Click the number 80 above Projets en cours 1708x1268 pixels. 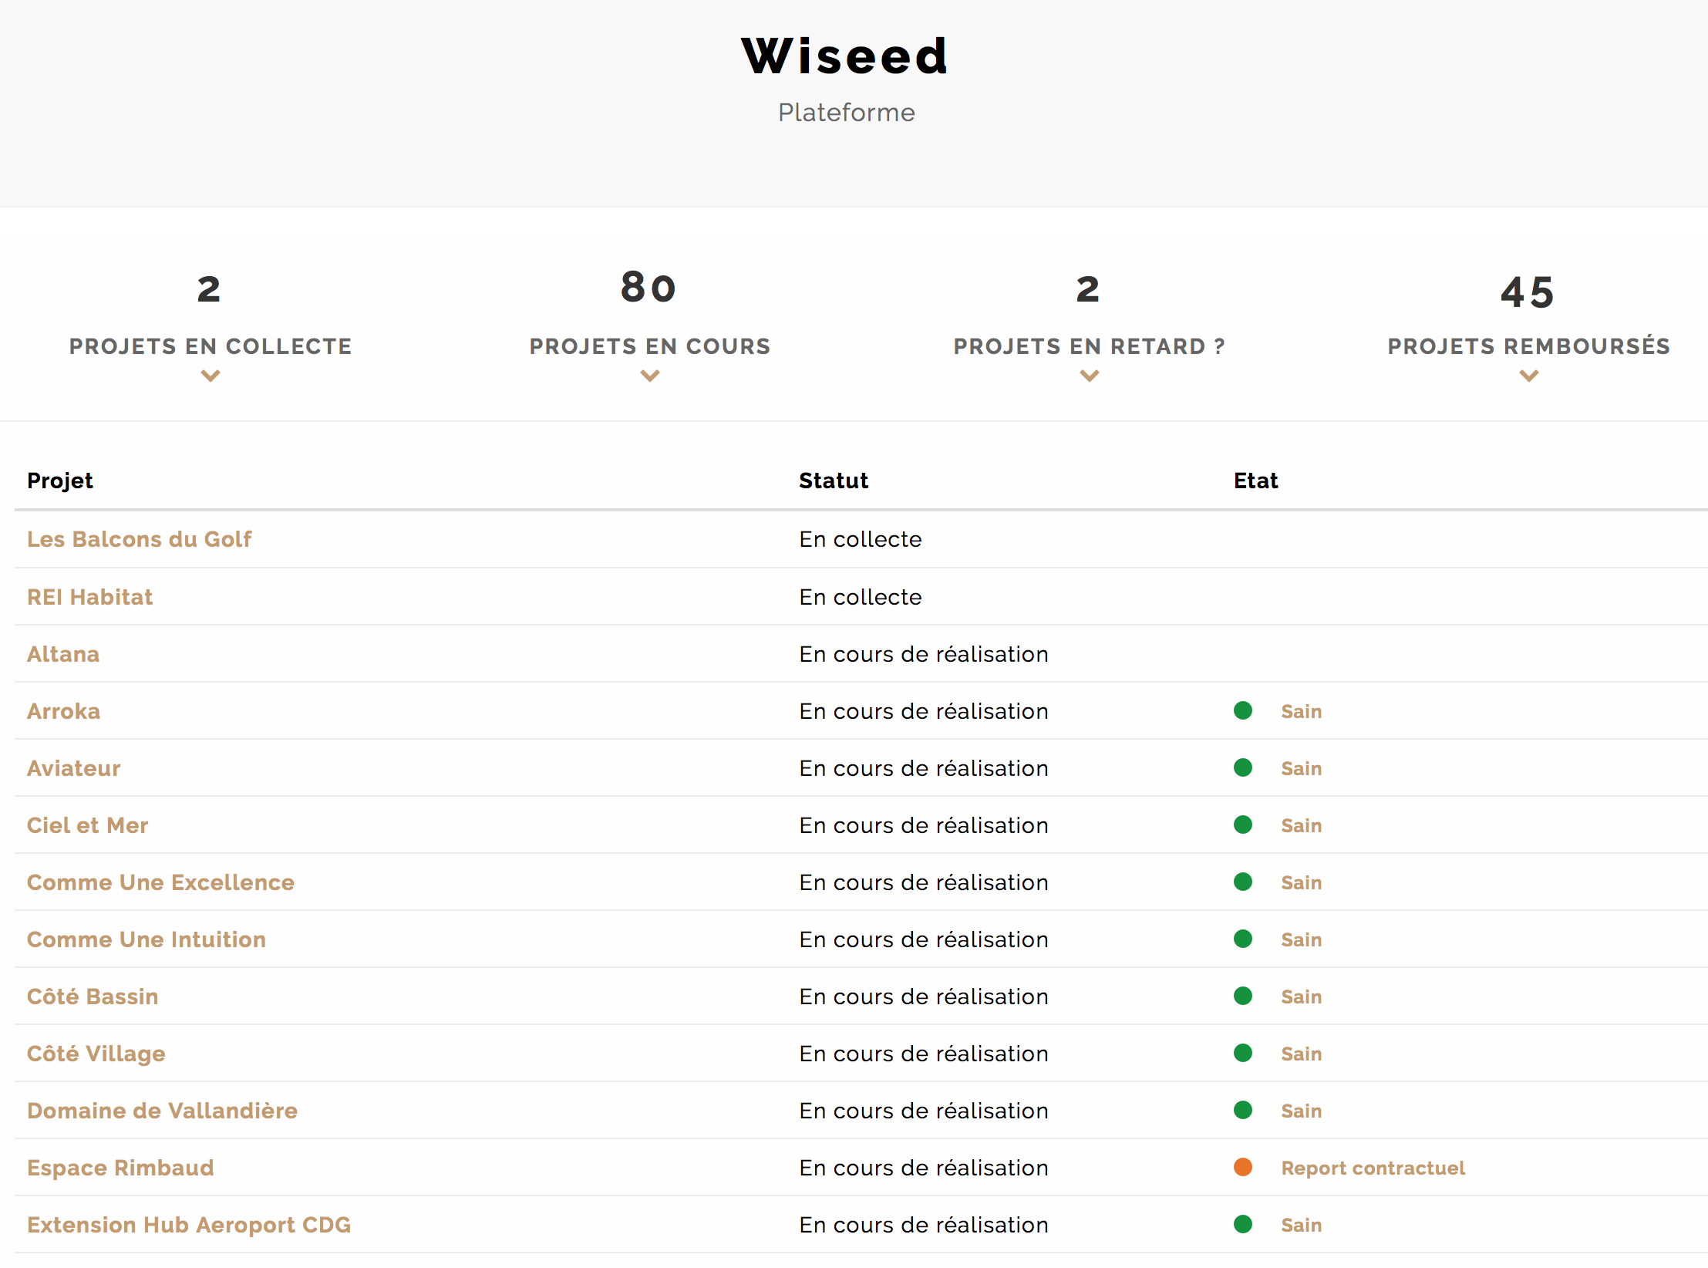pos(649,288)
